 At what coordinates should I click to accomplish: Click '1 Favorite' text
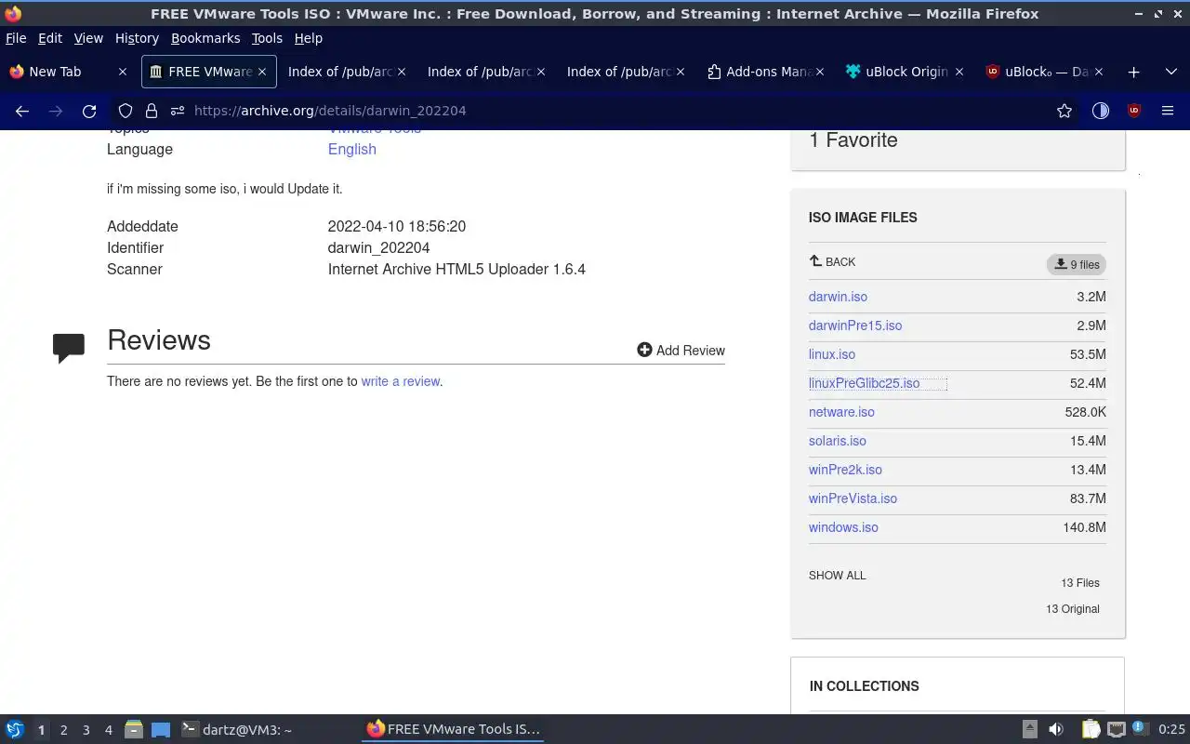point(853,140)
